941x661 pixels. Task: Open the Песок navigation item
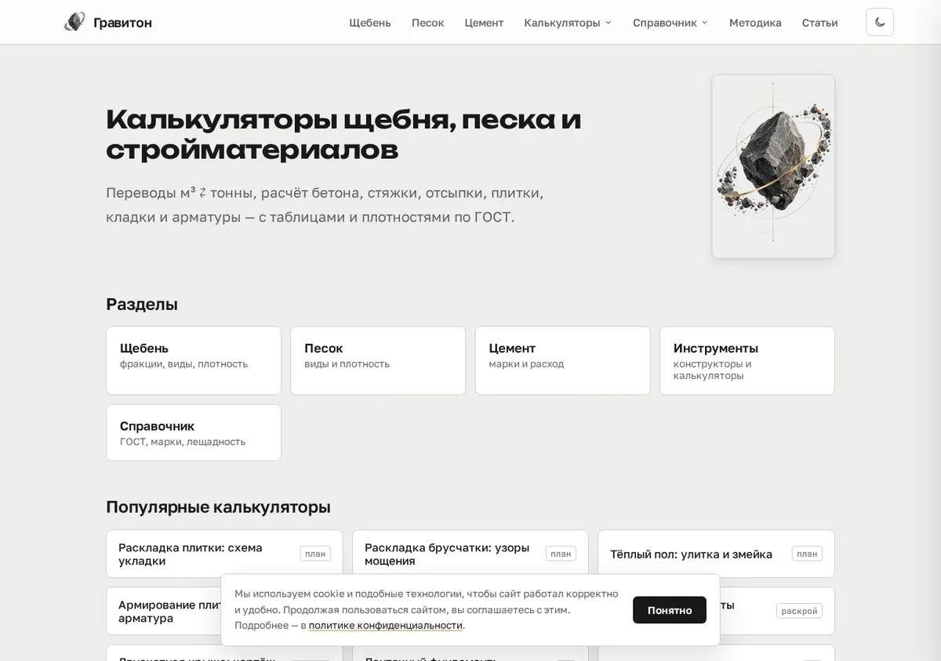point(428,23)
